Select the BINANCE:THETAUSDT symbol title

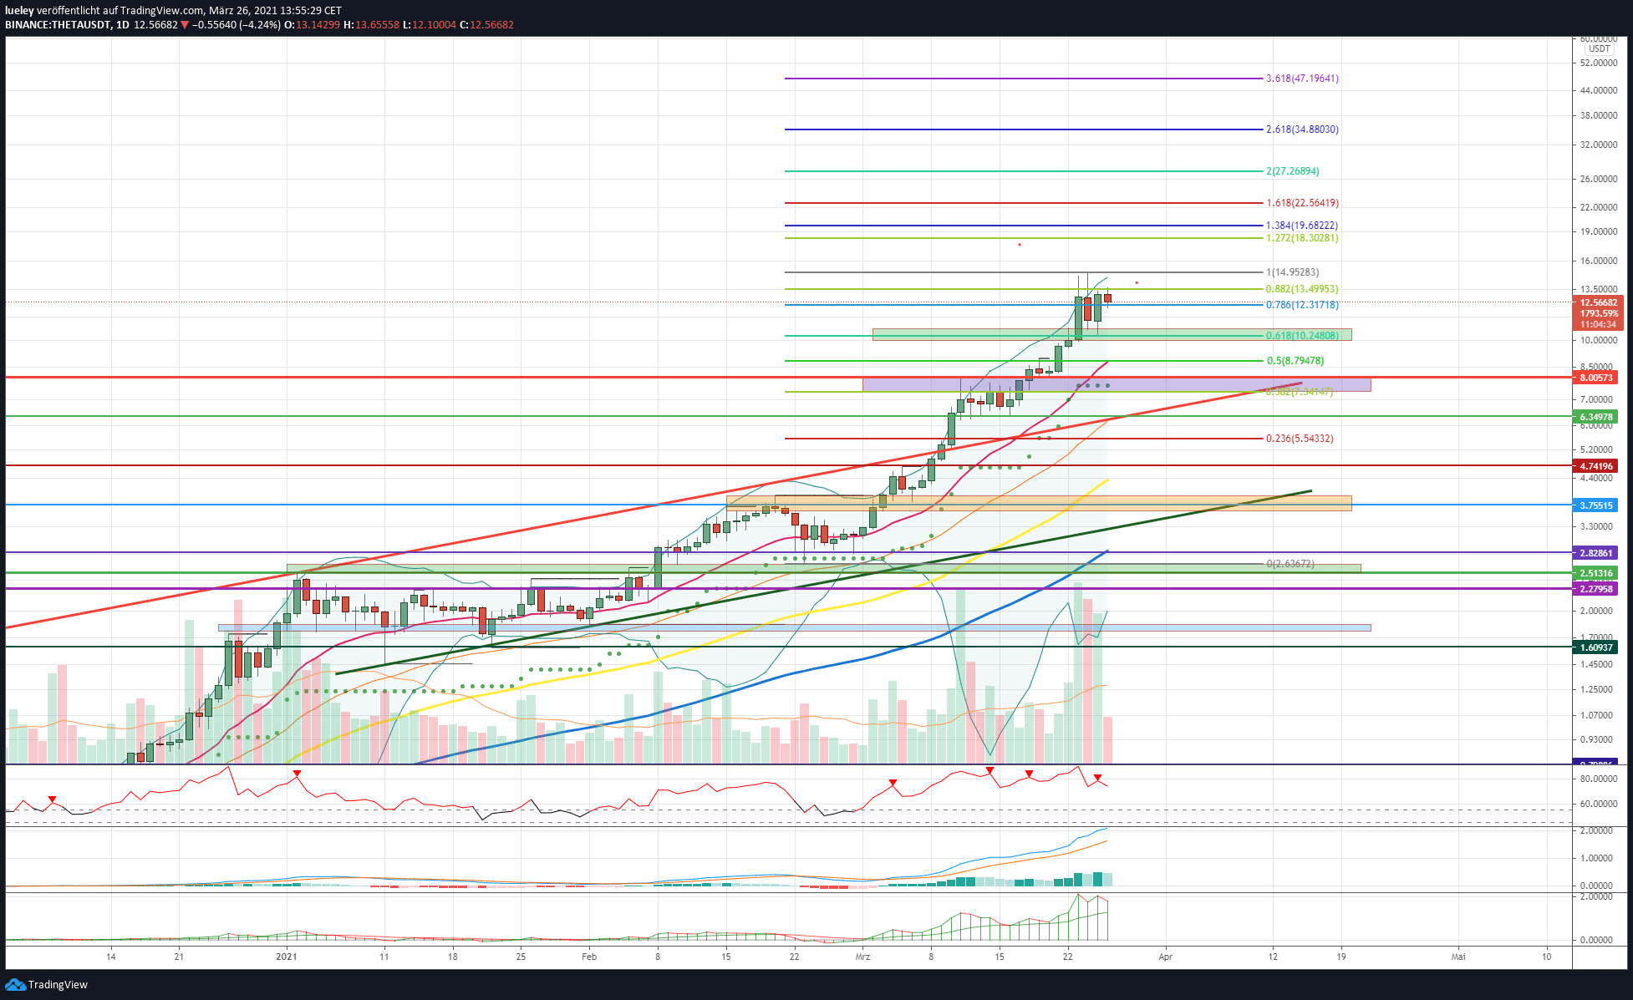(x=59, y=24)
